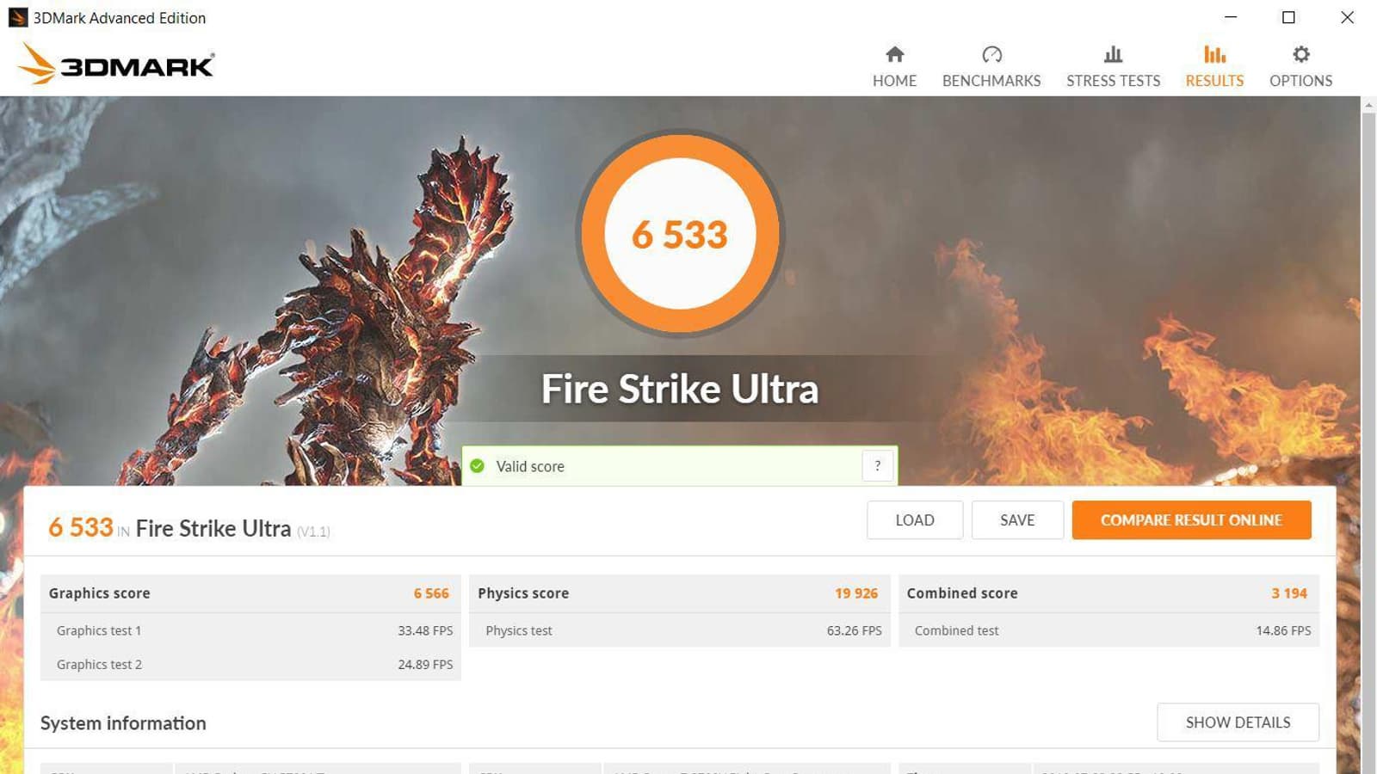This screenshot has height=774, width=1377.
Task: Click the question mark help button
Action: click(878, 466)
